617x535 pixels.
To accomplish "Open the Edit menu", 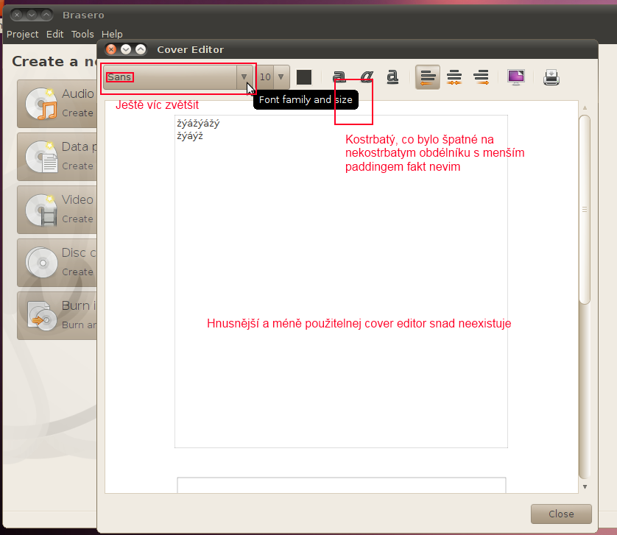I will pyautogui.click(x=54, y=34).
